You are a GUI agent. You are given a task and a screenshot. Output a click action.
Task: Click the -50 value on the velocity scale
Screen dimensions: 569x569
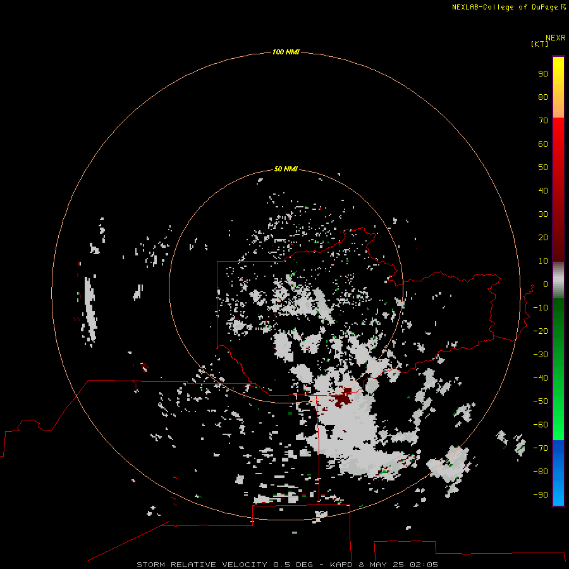click(541, 401)
